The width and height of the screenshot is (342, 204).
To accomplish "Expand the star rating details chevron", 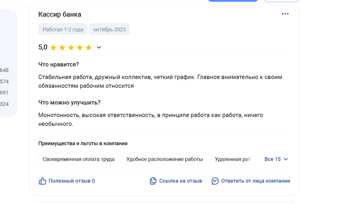I will click(x=99, y=47).
